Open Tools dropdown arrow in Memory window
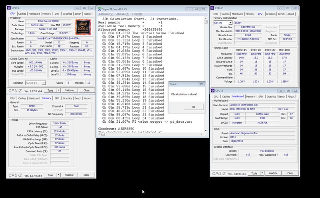This screenshot has width=320, height=198. (x=58, y=175)
